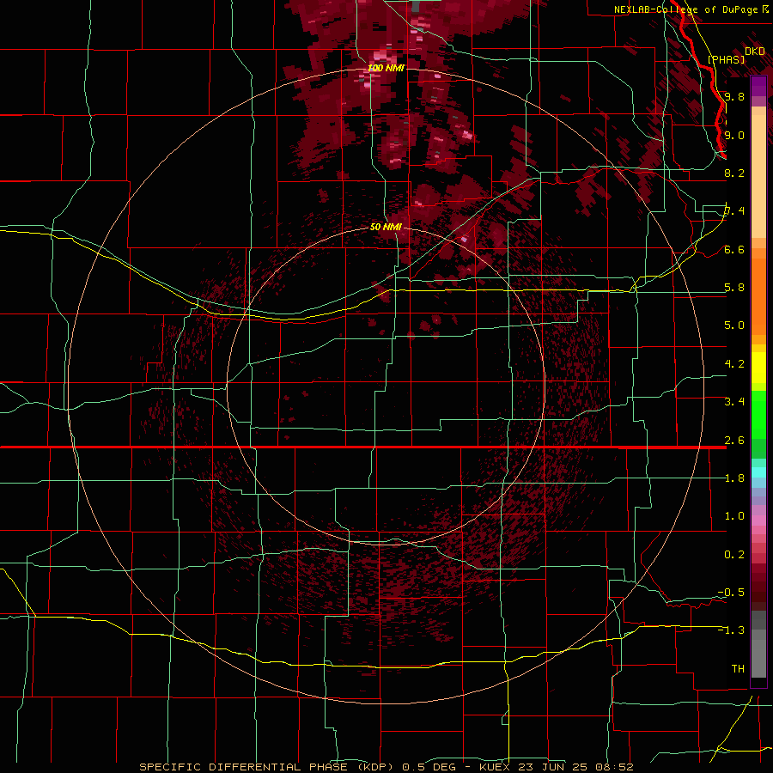Select the -1.3 value on color scale
773x773 pixels.
(x=731, y=630)
